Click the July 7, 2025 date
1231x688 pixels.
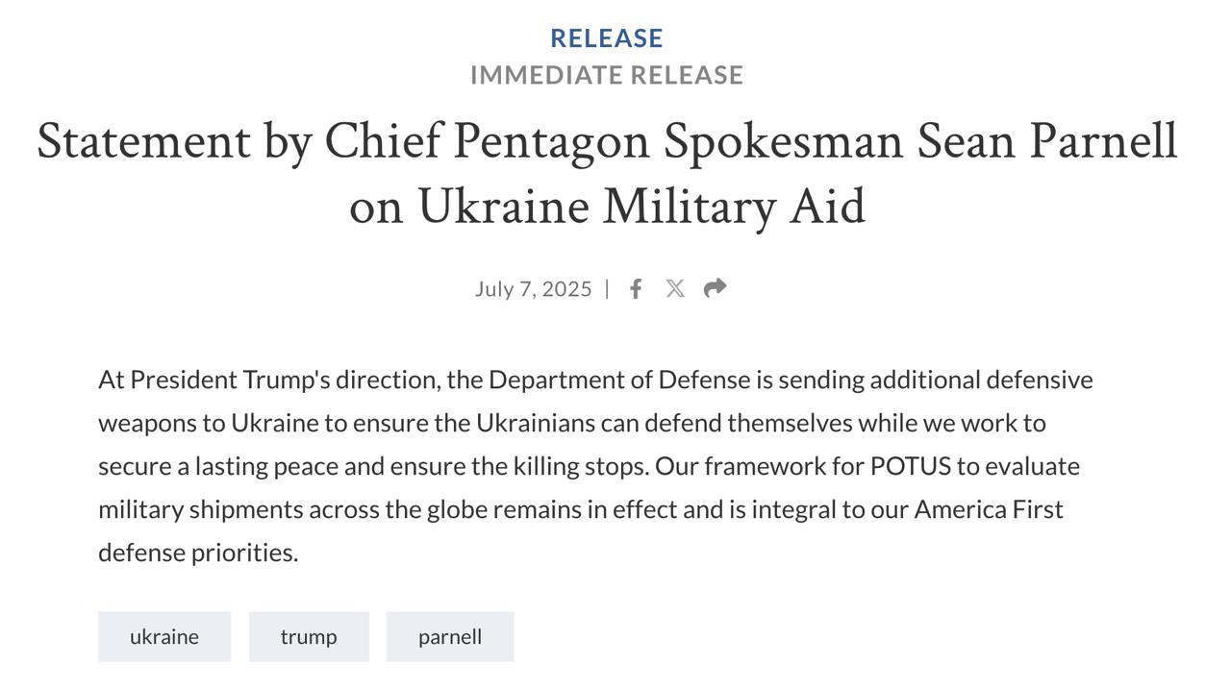click(x=533, y=289)
